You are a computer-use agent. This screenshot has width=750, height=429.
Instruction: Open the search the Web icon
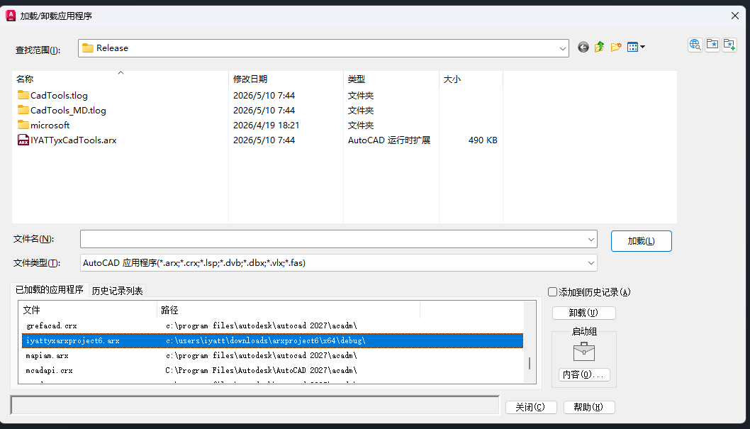(695, 45)
